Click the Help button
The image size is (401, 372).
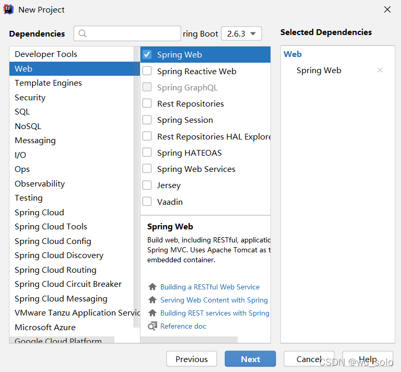coord(368,359)
